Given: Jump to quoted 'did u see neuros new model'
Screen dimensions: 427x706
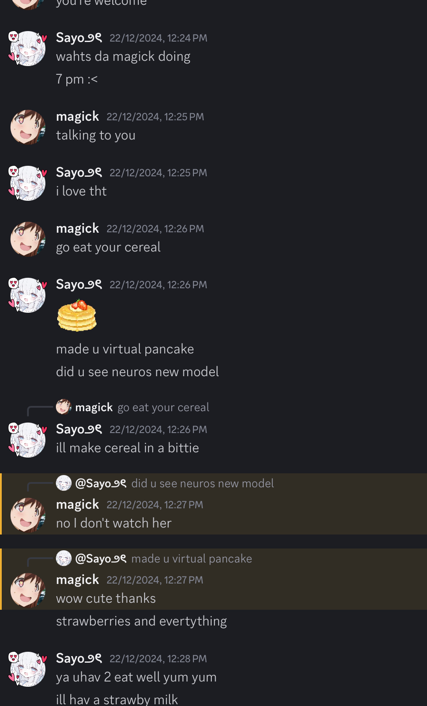Looking at the screenshot, I should click(x=203, y=483).
